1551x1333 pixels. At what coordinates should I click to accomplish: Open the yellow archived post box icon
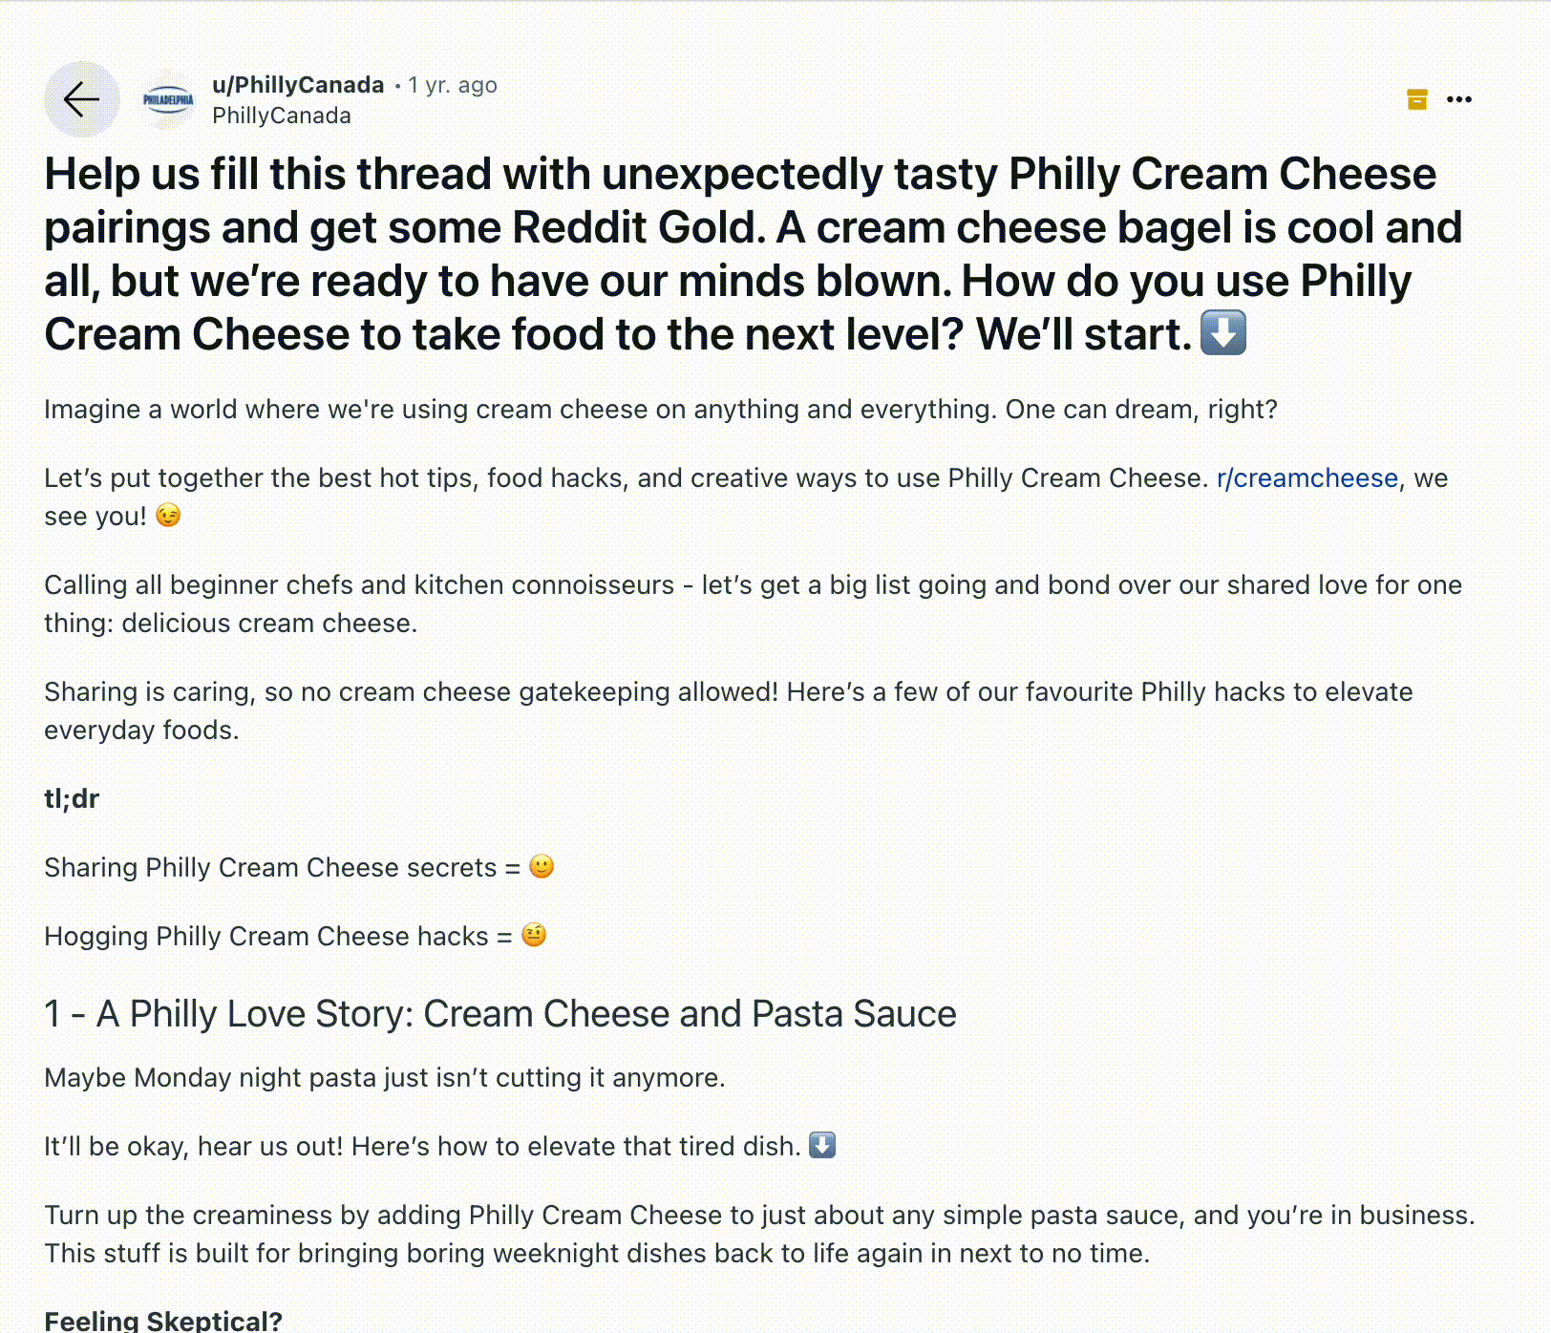tap(1417, 98)
